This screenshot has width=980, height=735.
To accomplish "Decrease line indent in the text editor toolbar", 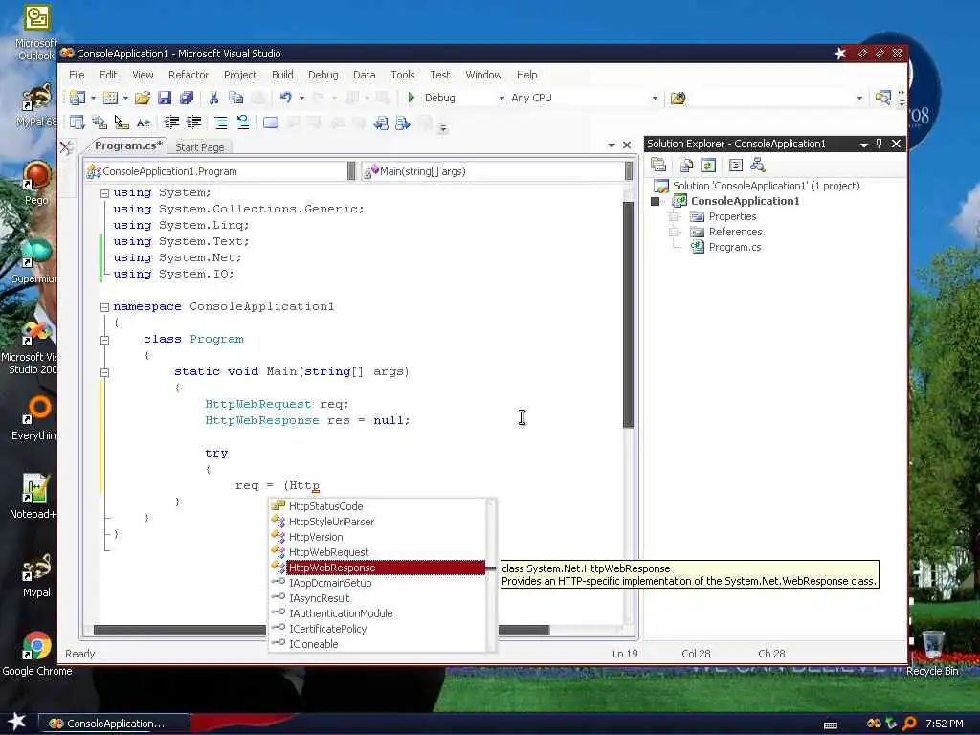I will [170, 122].
